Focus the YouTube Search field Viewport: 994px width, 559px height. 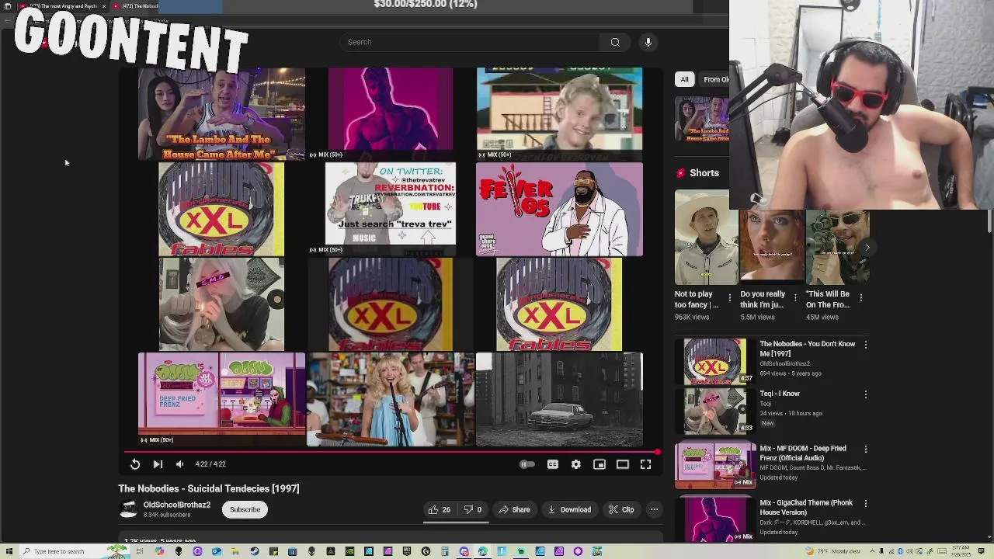click(x=470, y=42)
